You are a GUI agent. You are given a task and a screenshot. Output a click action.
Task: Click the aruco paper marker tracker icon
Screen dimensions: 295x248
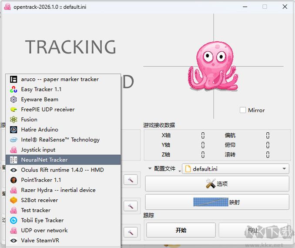click(13, 79)
